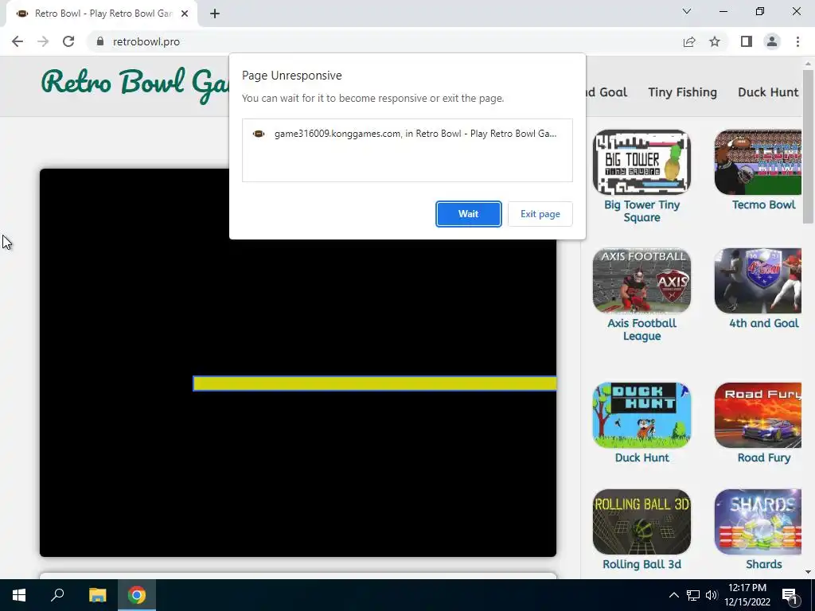Click the Axis Football League thumbnail
This screenshot has height=611, width=815.
tap(642, 281)
